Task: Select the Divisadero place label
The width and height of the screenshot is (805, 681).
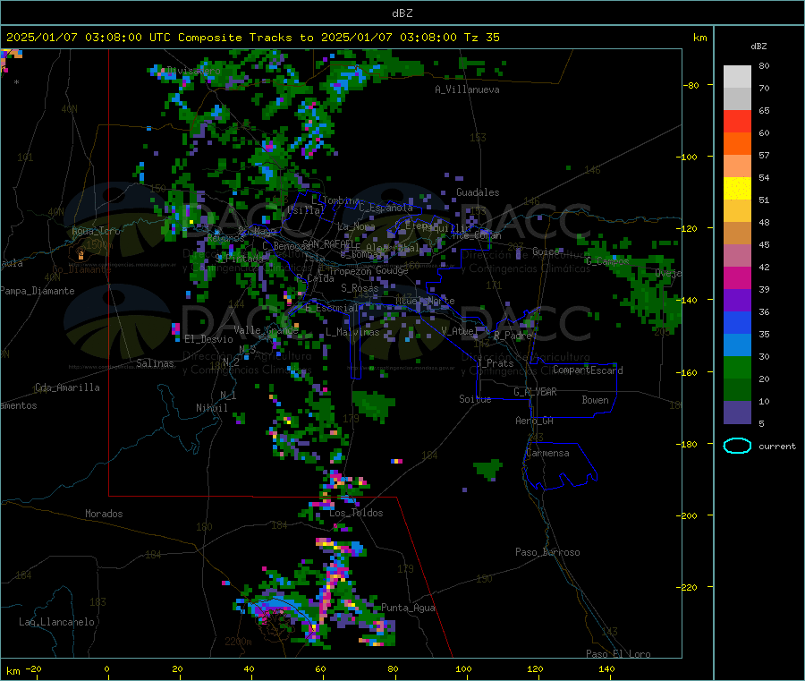Action: 193,71
